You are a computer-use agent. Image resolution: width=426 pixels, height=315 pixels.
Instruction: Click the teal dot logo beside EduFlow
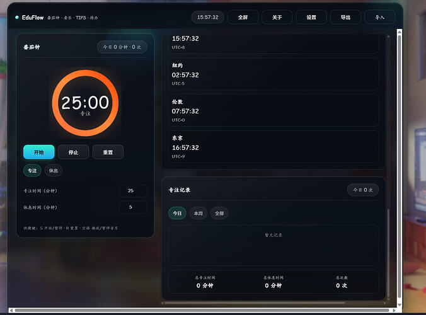click(17, 18)
